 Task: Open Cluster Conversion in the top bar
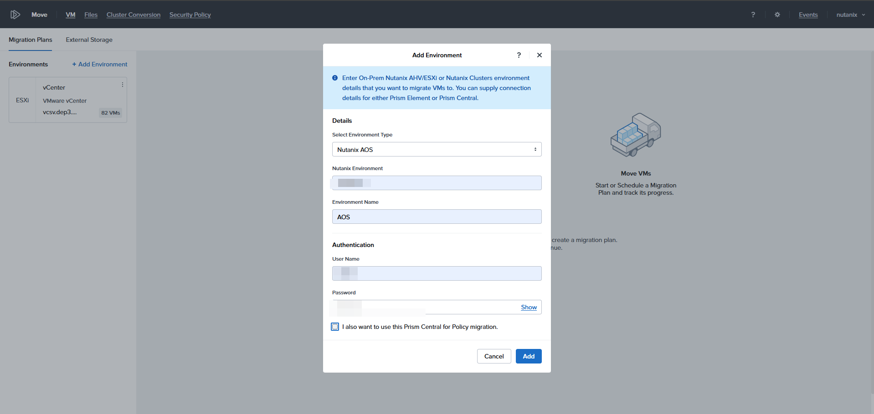(x=134, y=15)
